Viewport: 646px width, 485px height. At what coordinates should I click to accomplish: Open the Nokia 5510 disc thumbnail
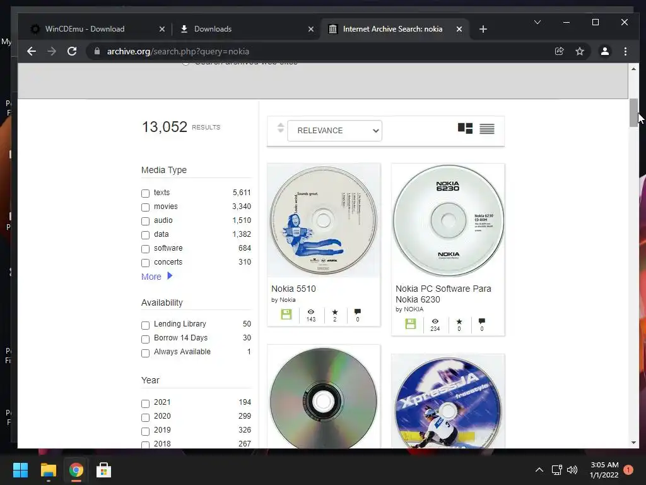click(324, 220)
